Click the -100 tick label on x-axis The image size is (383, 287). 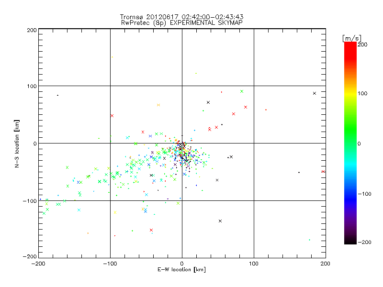tap(110, 264)
